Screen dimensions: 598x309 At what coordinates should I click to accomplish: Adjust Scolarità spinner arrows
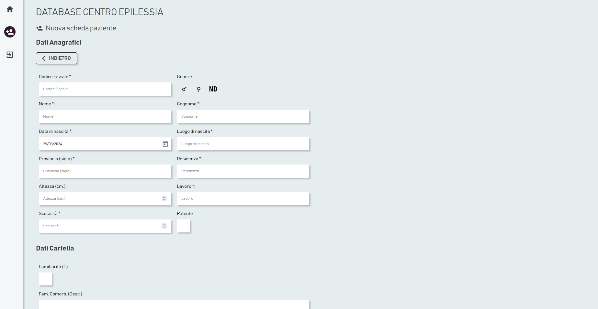tap(164, 226)
